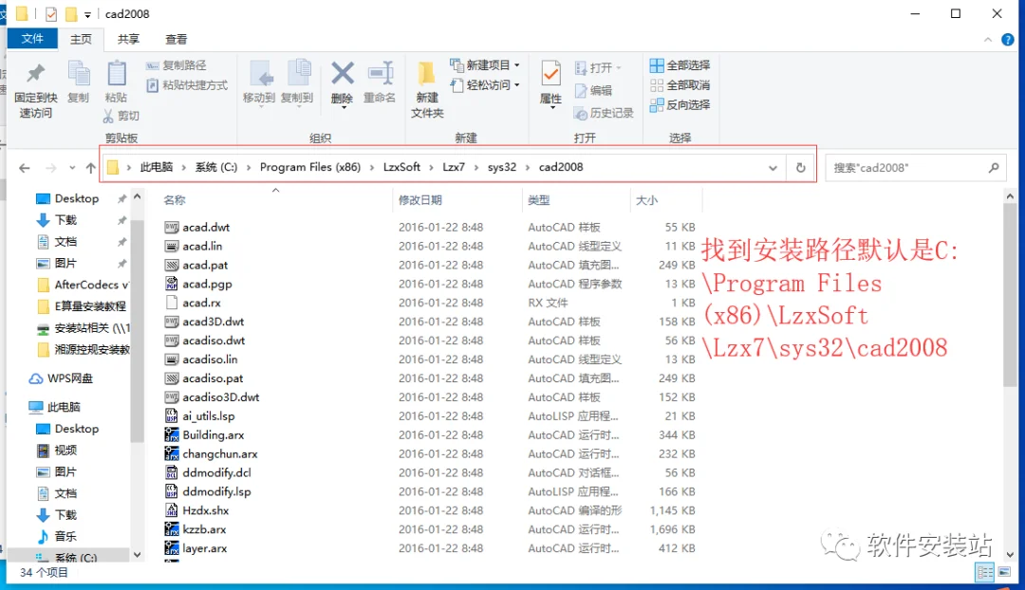
Task: Switch to 共享 share tab
Action: 128,39
